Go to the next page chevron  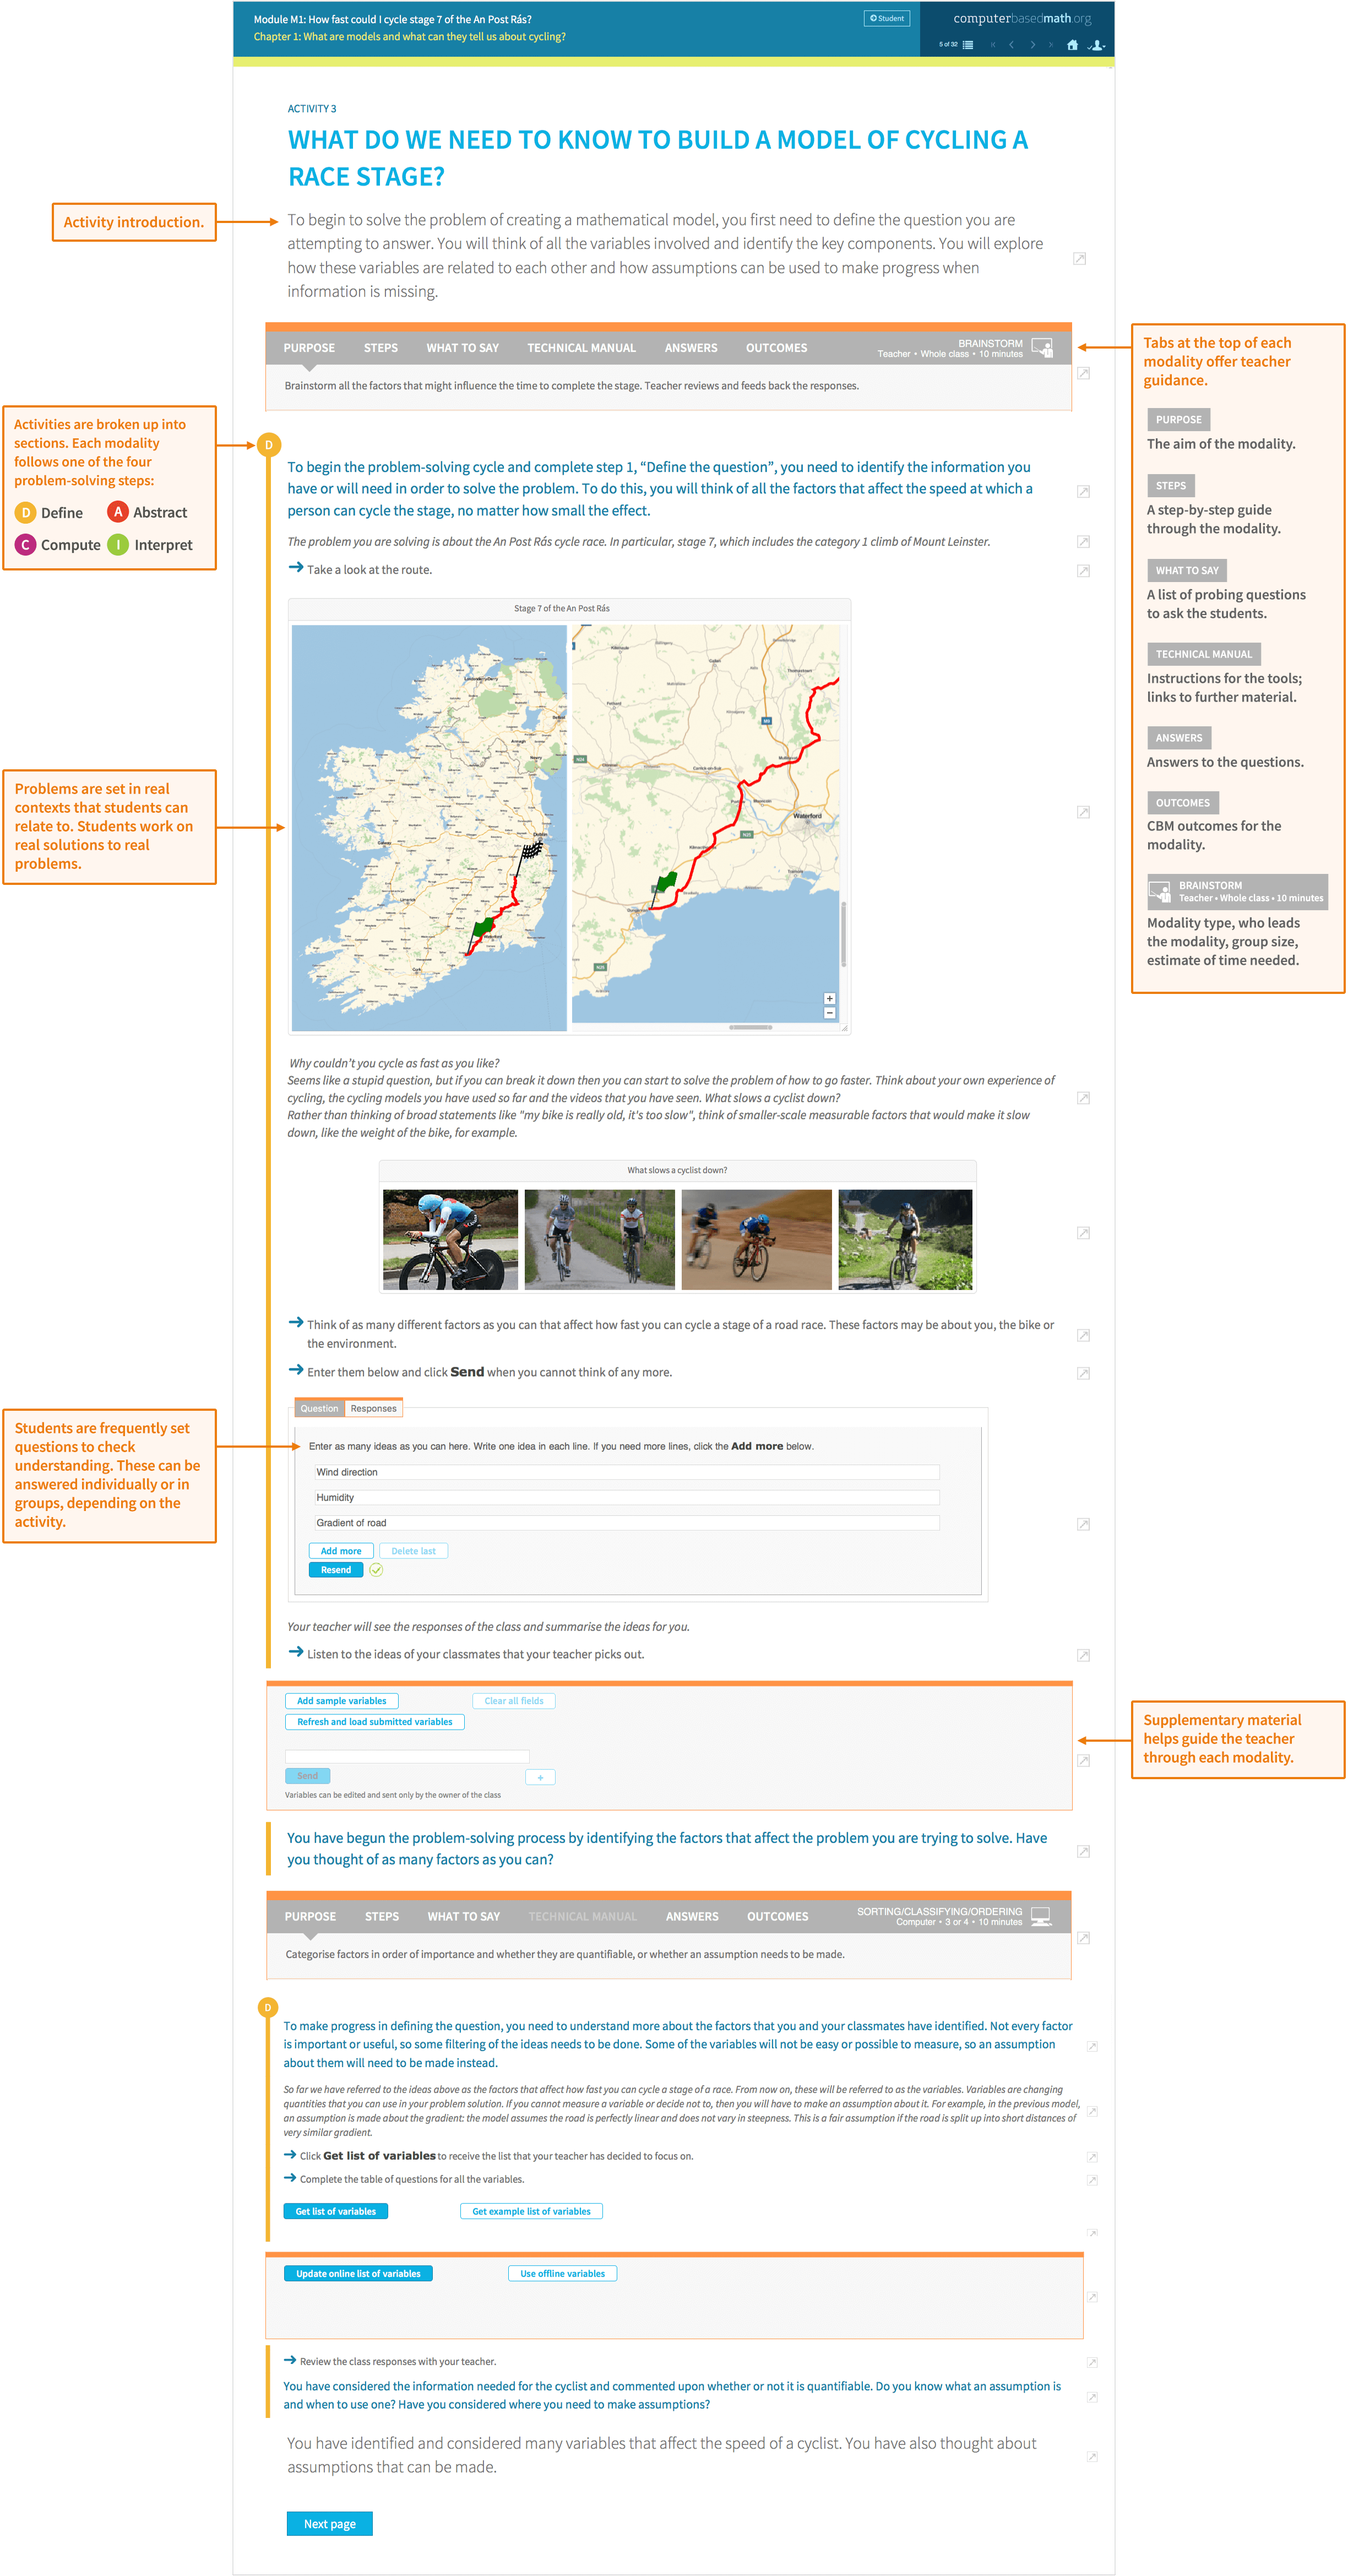pos(1032,45)
